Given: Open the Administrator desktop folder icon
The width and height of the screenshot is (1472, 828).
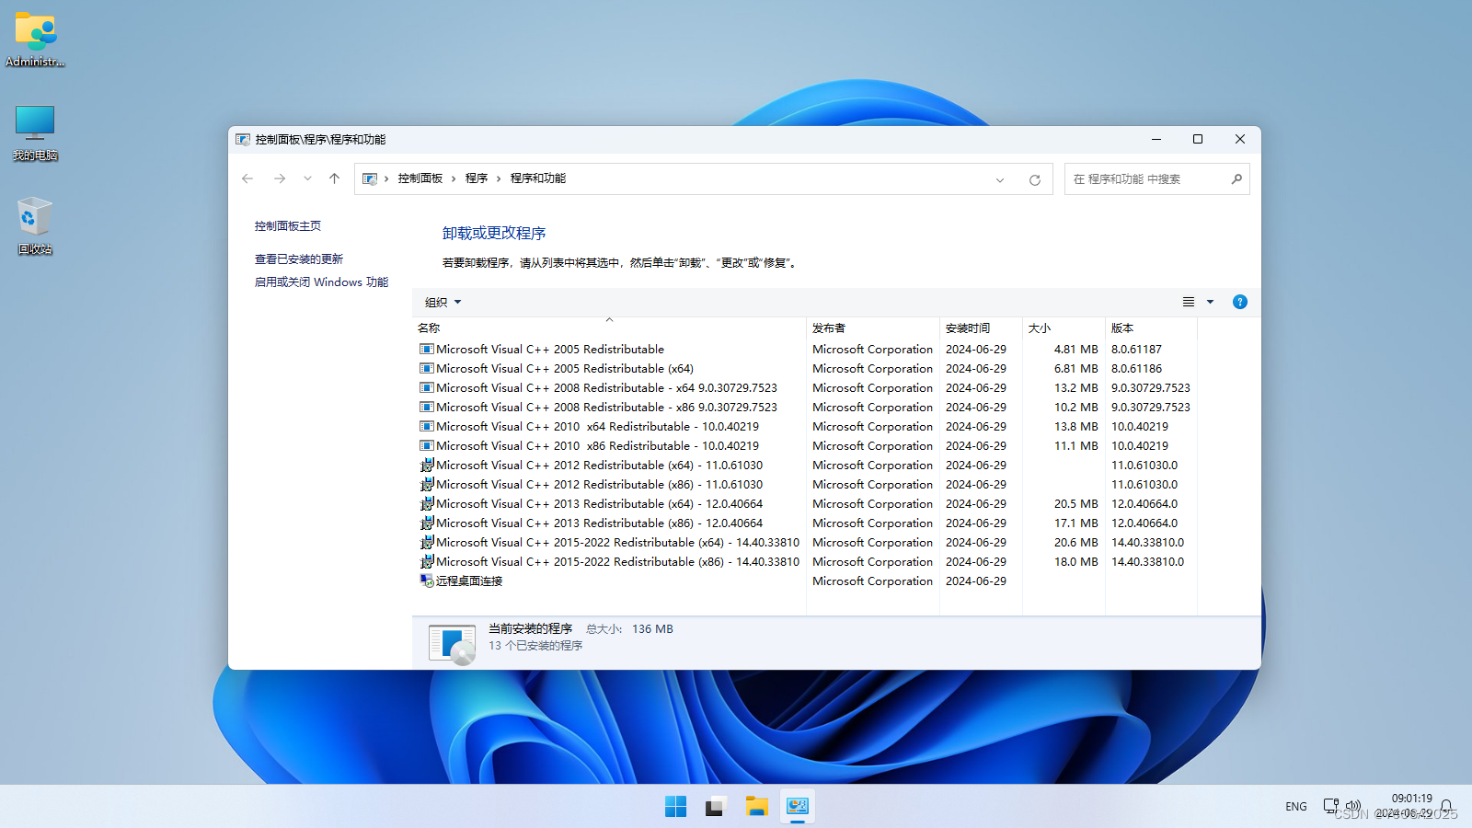Looking at the screenshot, I should [x=35, y=40].
